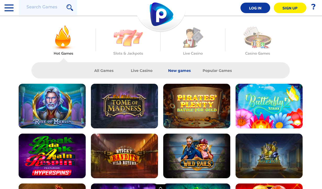Click the LOG IN button
The image size is (322, 189).
[255, 8]
